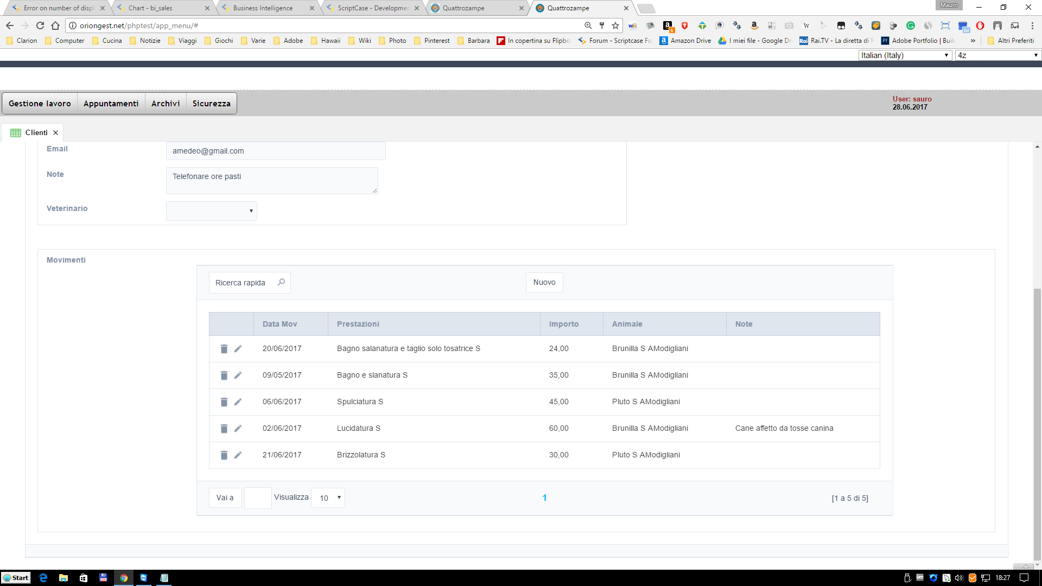Edit the Brizzolatura S row
The width and height of the screenshot is (1042, 586).
tap(238, 455)
